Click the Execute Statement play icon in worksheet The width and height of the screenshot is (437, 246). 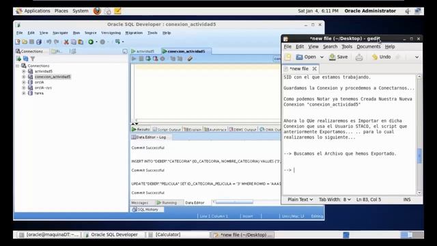pos(134,59)
